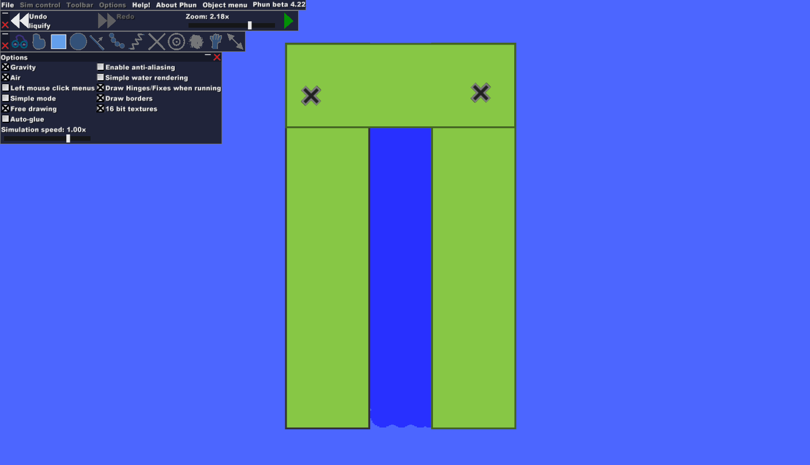Select the circle drawing tool

click(x=78, y=42)
